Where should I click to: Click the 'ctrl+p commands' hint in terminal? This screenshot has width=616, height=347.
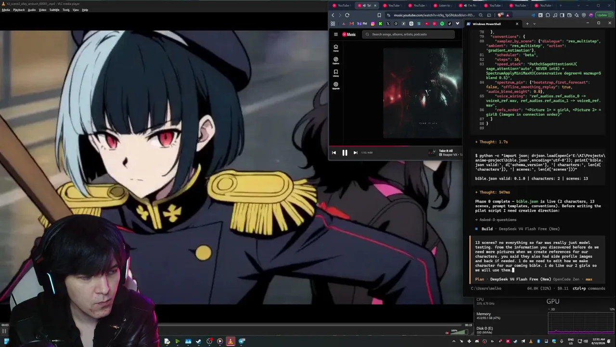[x=589, y=288]
